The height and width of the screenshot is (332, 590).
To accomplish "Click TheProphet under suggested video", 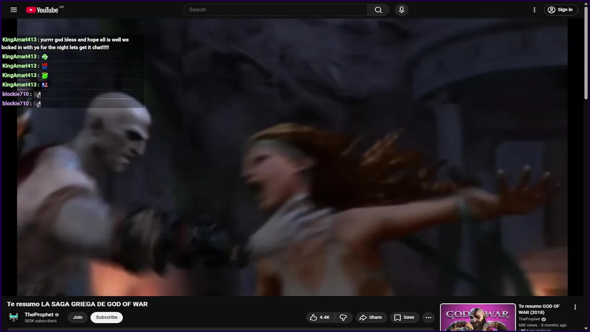I will click(529, 319).
